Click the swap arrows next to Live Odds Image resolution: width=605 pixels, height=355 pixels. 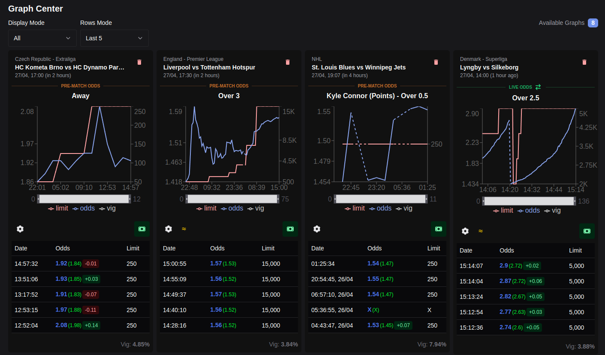click(538, 87)
